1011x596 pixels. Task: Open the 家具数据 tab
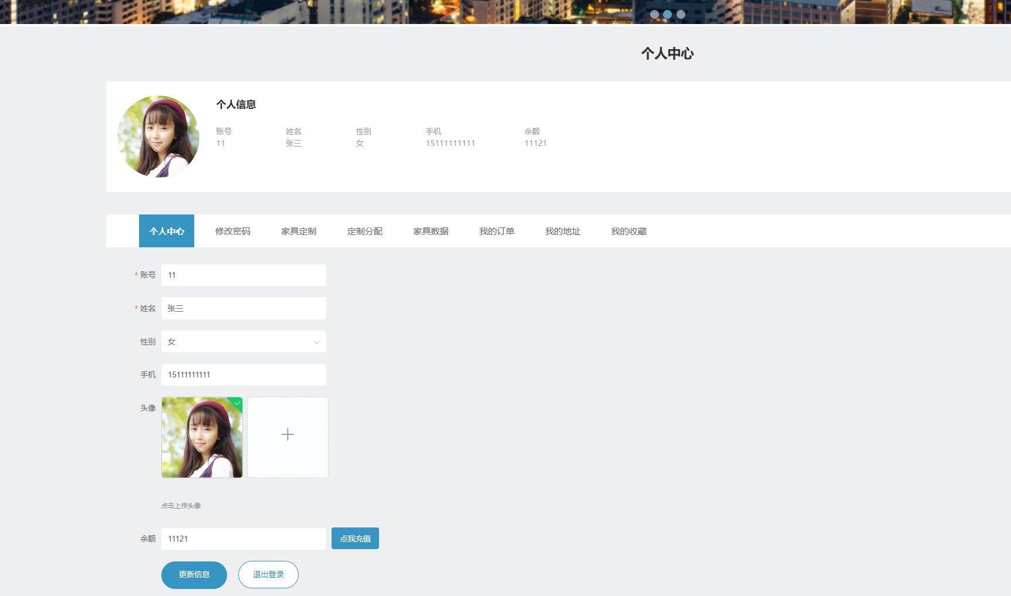coord(431,231)
